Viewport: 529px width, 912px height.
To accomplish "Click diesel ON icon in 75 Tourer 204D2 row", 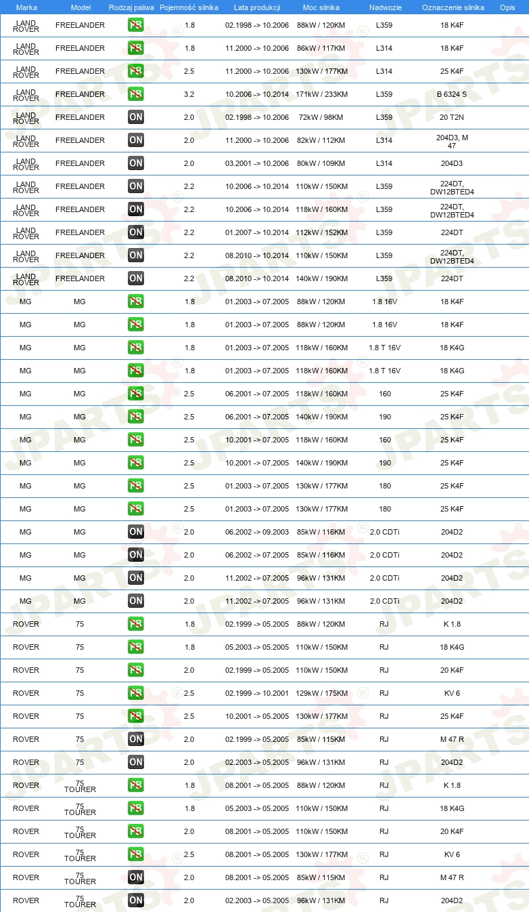I will pyautogui.click(x=136, y=900).
